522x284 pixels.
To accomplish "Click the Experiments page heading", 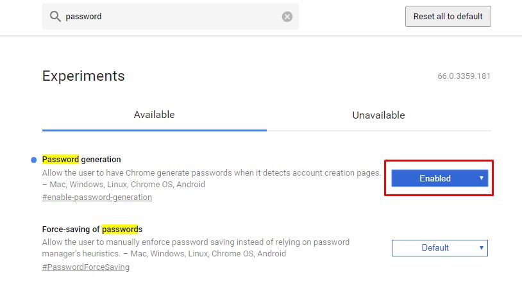I will [83, 76].
